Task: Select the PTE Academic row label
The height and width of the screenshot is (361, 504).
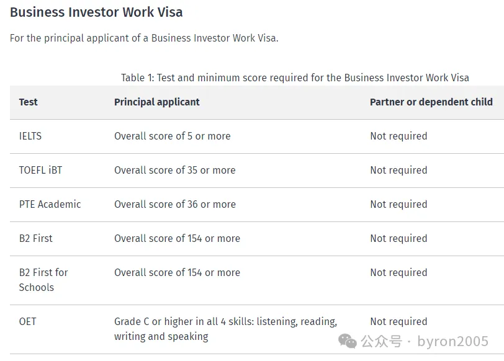Action: pos(50,204)
